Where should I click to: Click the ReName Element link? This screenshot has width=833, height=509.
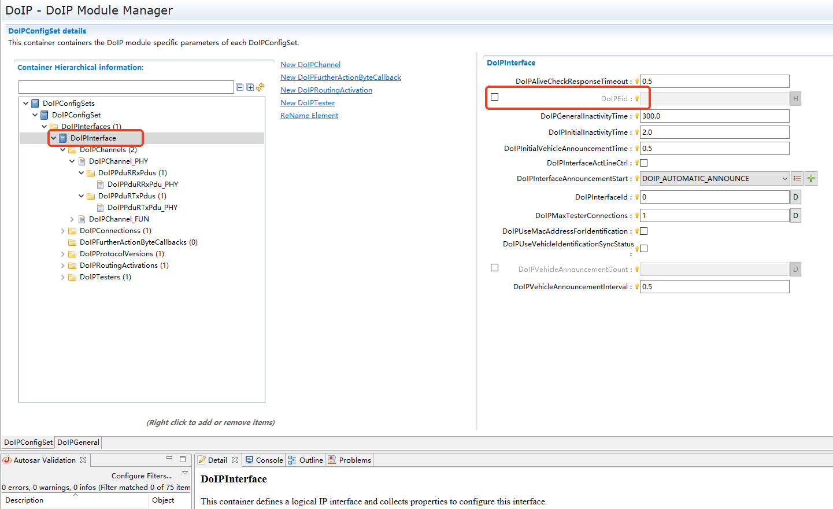click(309, 116)
